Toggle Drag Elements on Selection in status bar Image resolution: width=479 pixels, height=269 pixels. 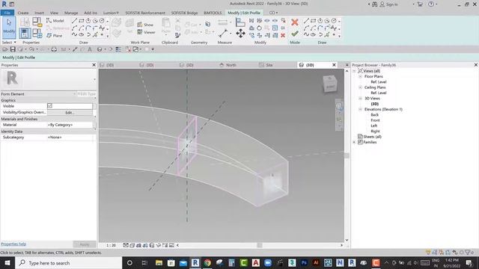[x=455, y=253]
